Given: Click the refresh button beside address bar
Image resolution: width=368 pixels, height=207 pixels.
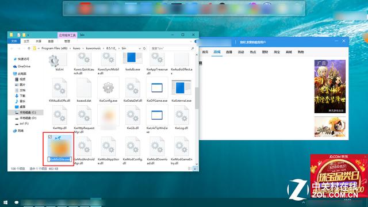Looking at the screenshot, I should pos(144,48).
